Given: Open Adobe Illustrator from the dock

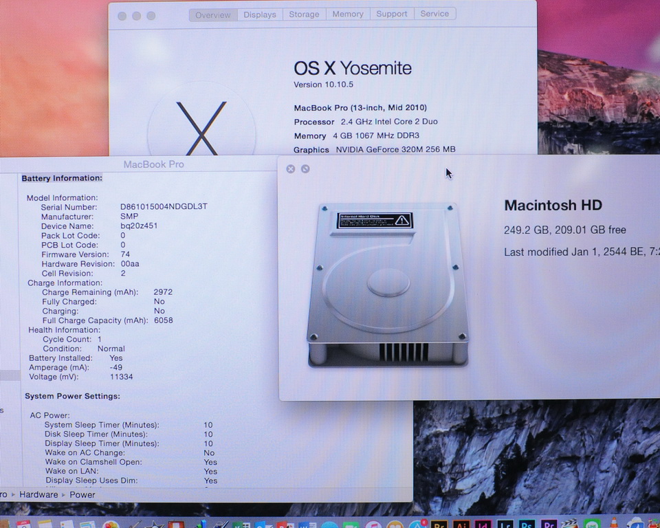Looking at the screenshot, I should [x=461, y=524].
